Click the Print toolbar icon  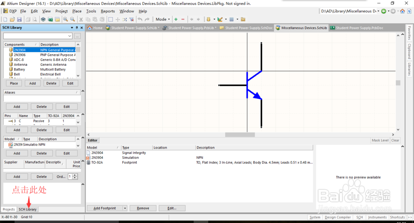[28, 19]
